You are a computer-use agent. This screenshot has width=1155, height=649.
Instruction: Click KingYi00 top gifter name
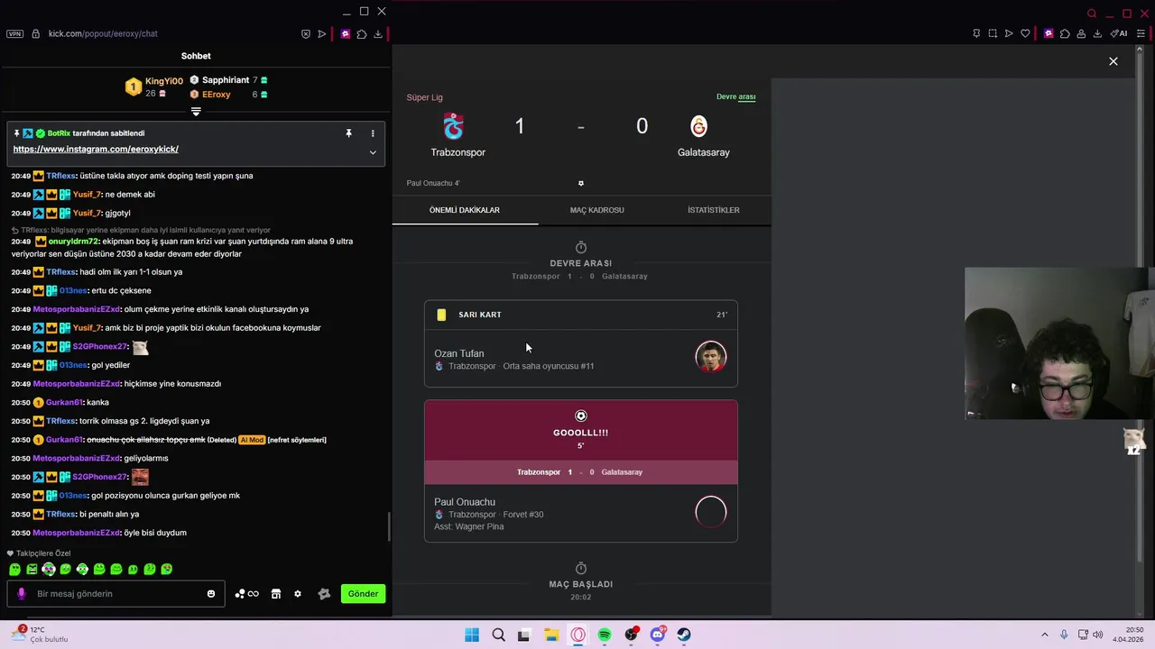(164, 81)
